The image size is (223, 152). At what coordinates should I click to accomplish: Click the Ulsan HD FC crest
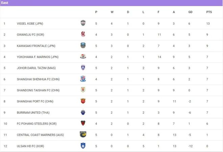point(83,146)
